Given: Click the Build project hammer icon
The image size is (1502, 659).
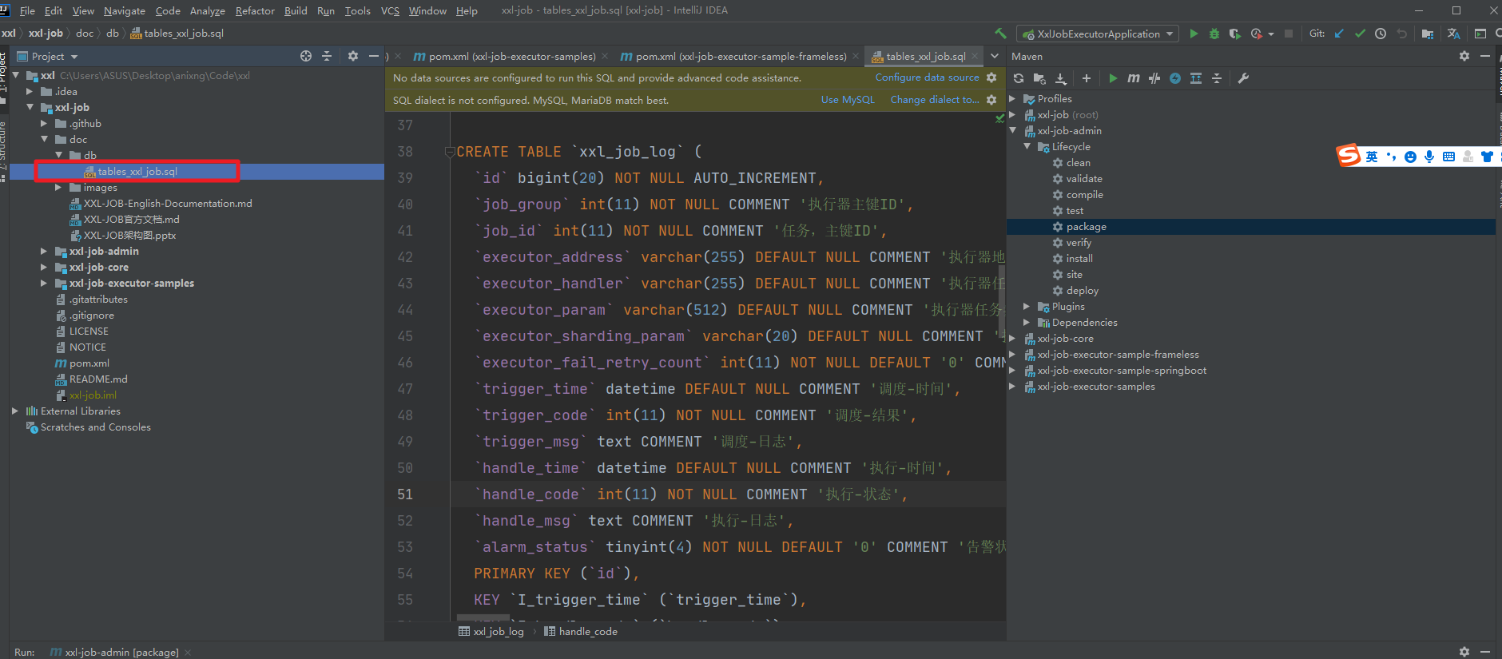Looking at the screenshot, I should [1000, 34].
